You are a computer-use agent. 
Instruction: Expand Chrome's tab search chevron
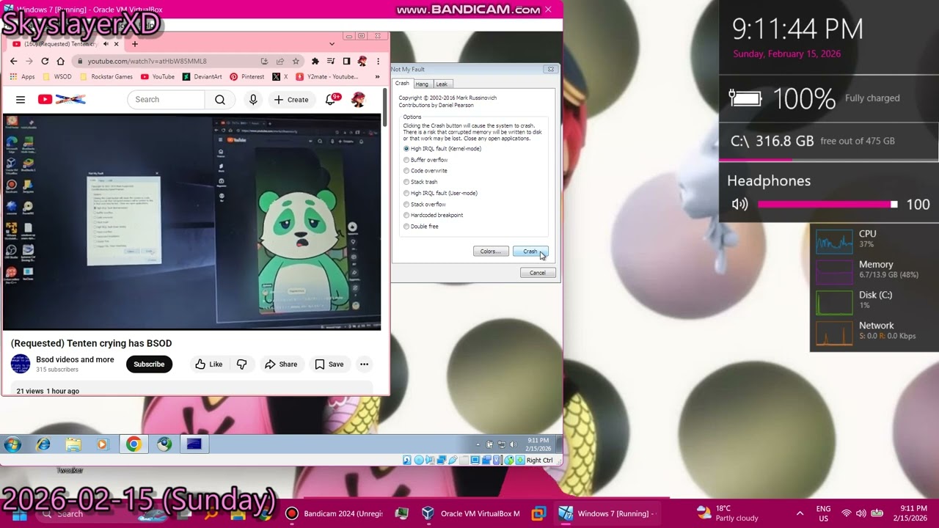(x=332, y=44)
